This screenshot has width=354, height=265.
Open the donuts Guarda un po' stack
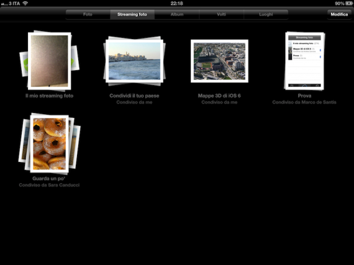tap(50, 143)
